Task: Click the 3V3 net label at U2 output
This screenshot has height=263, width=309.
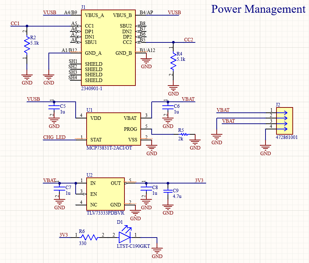Action: click(x=199, y=180)
